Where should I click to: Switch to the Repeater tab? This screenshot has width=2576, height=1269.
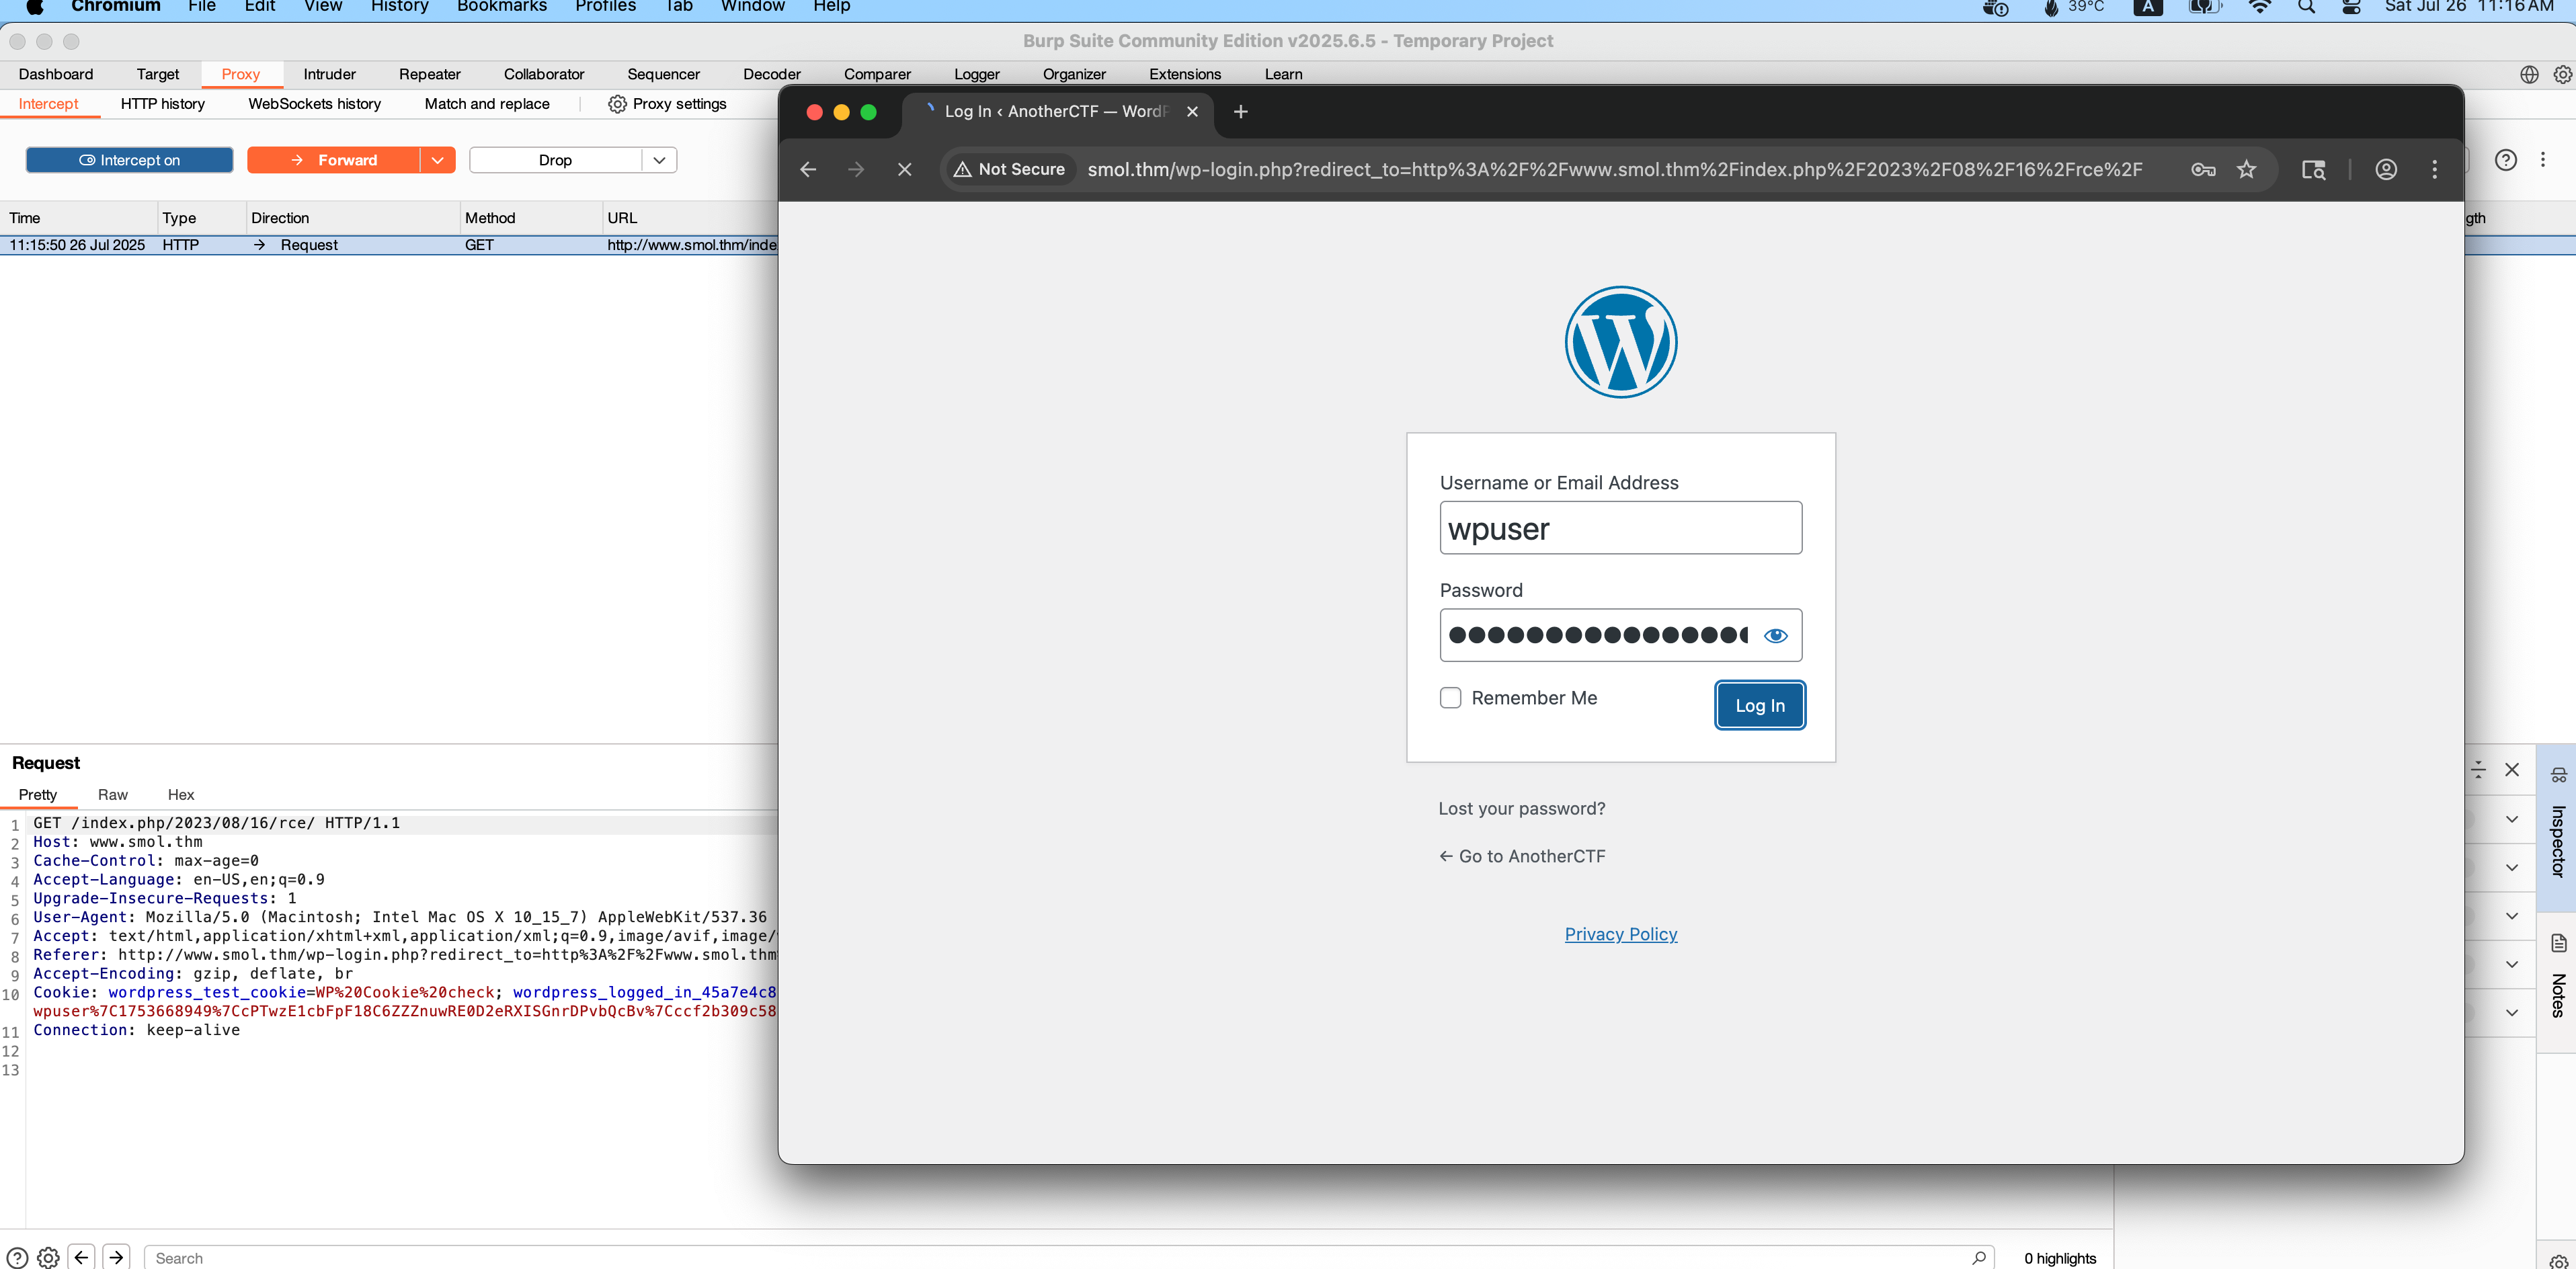(429, 74)
